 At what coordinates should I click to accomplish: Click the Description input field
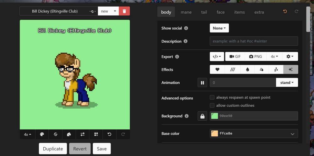[x=254, y=41]
